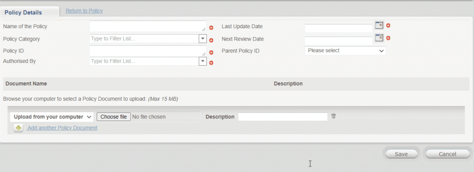Delete the document row with trash icon
This screenshot has height=172, width=474.
coord(333,116)
